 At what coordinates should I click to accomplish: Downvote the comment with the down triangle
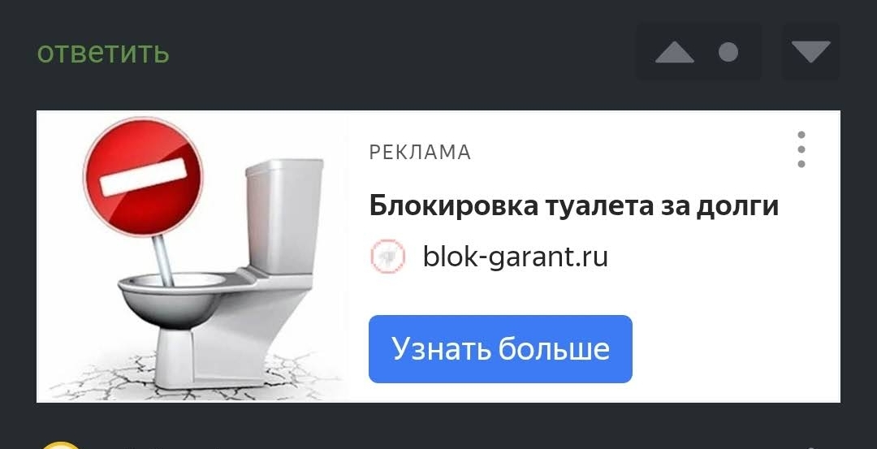(810, 52)
